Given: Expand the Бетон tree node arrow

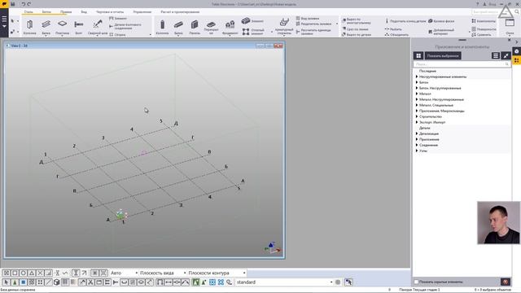Looking at the screenshot, I should pos(417,82).
